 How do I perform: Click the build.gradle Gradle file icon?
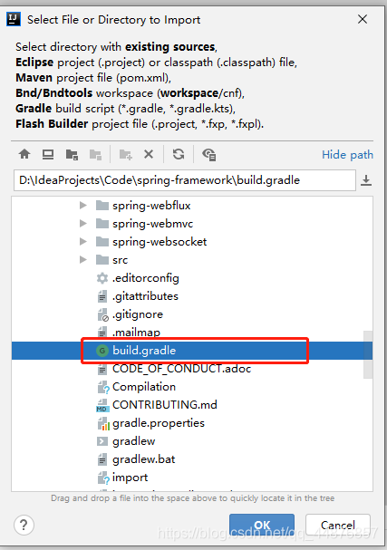pyautogui.click(x=102, y=351)
